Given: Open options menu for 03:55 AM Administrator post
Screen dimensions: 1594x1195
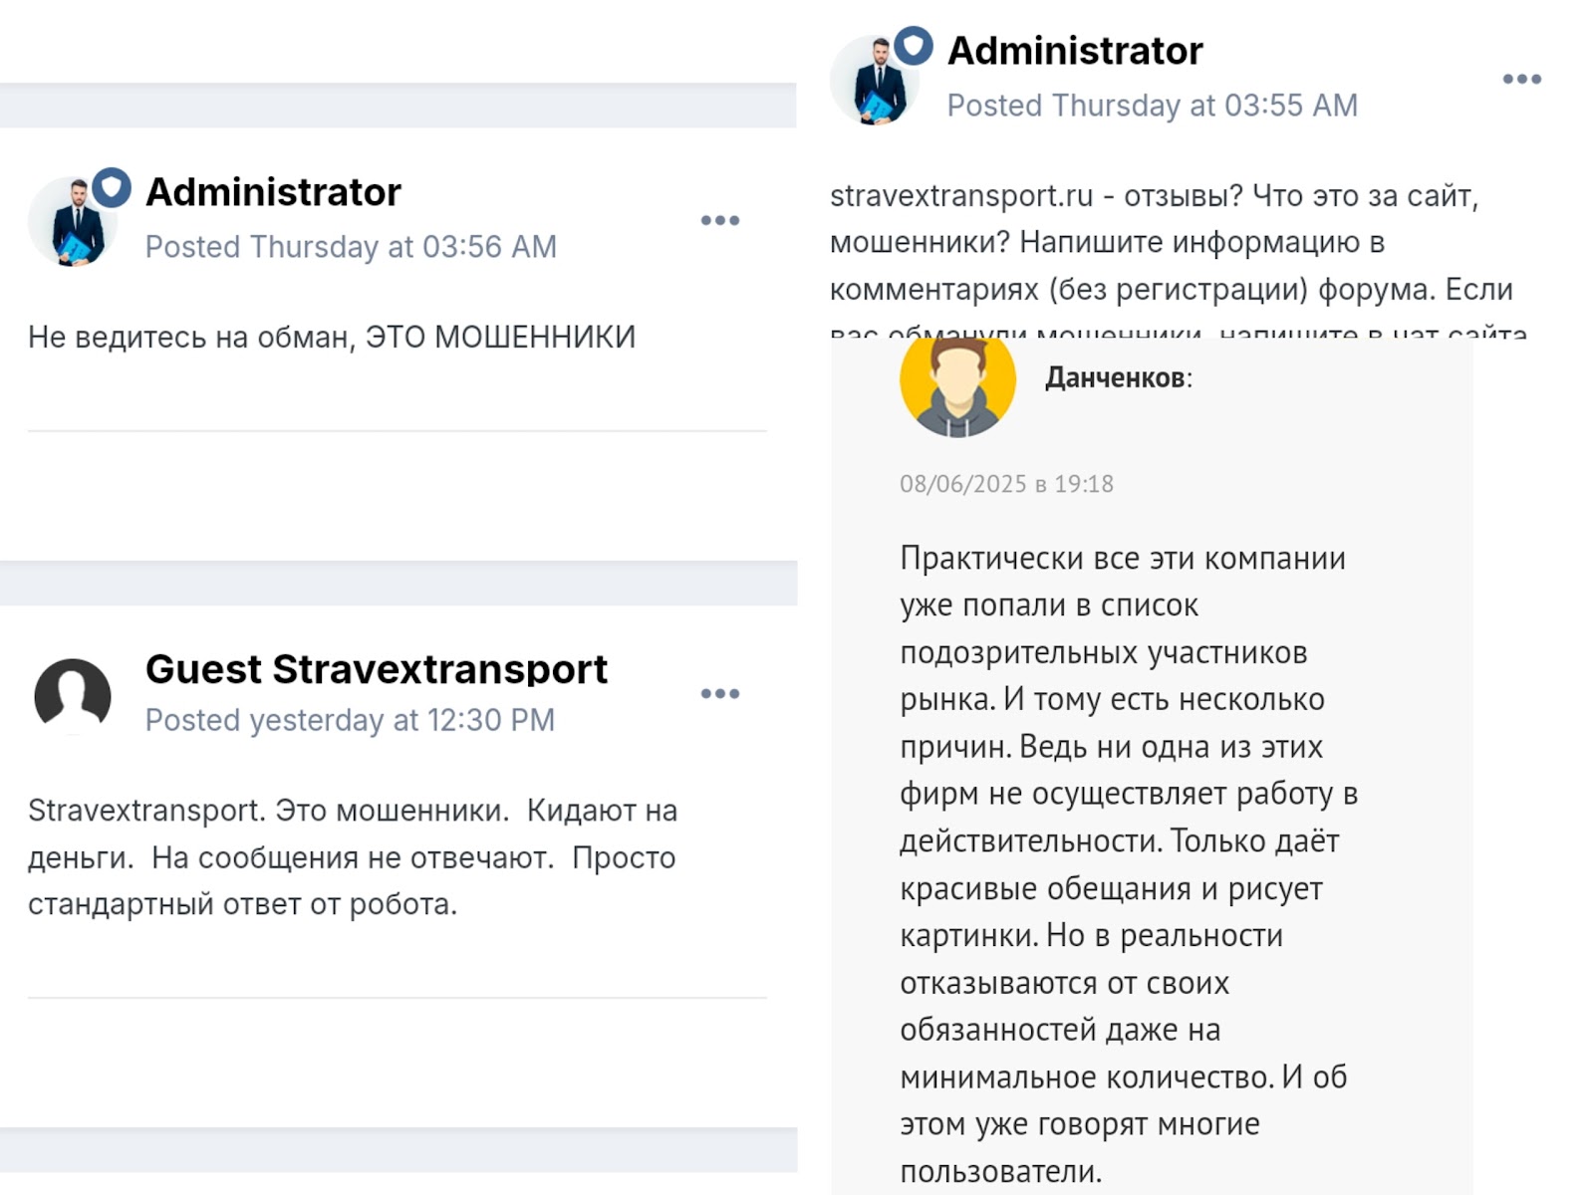Looking at the screenshot, I should point(1521,79).
